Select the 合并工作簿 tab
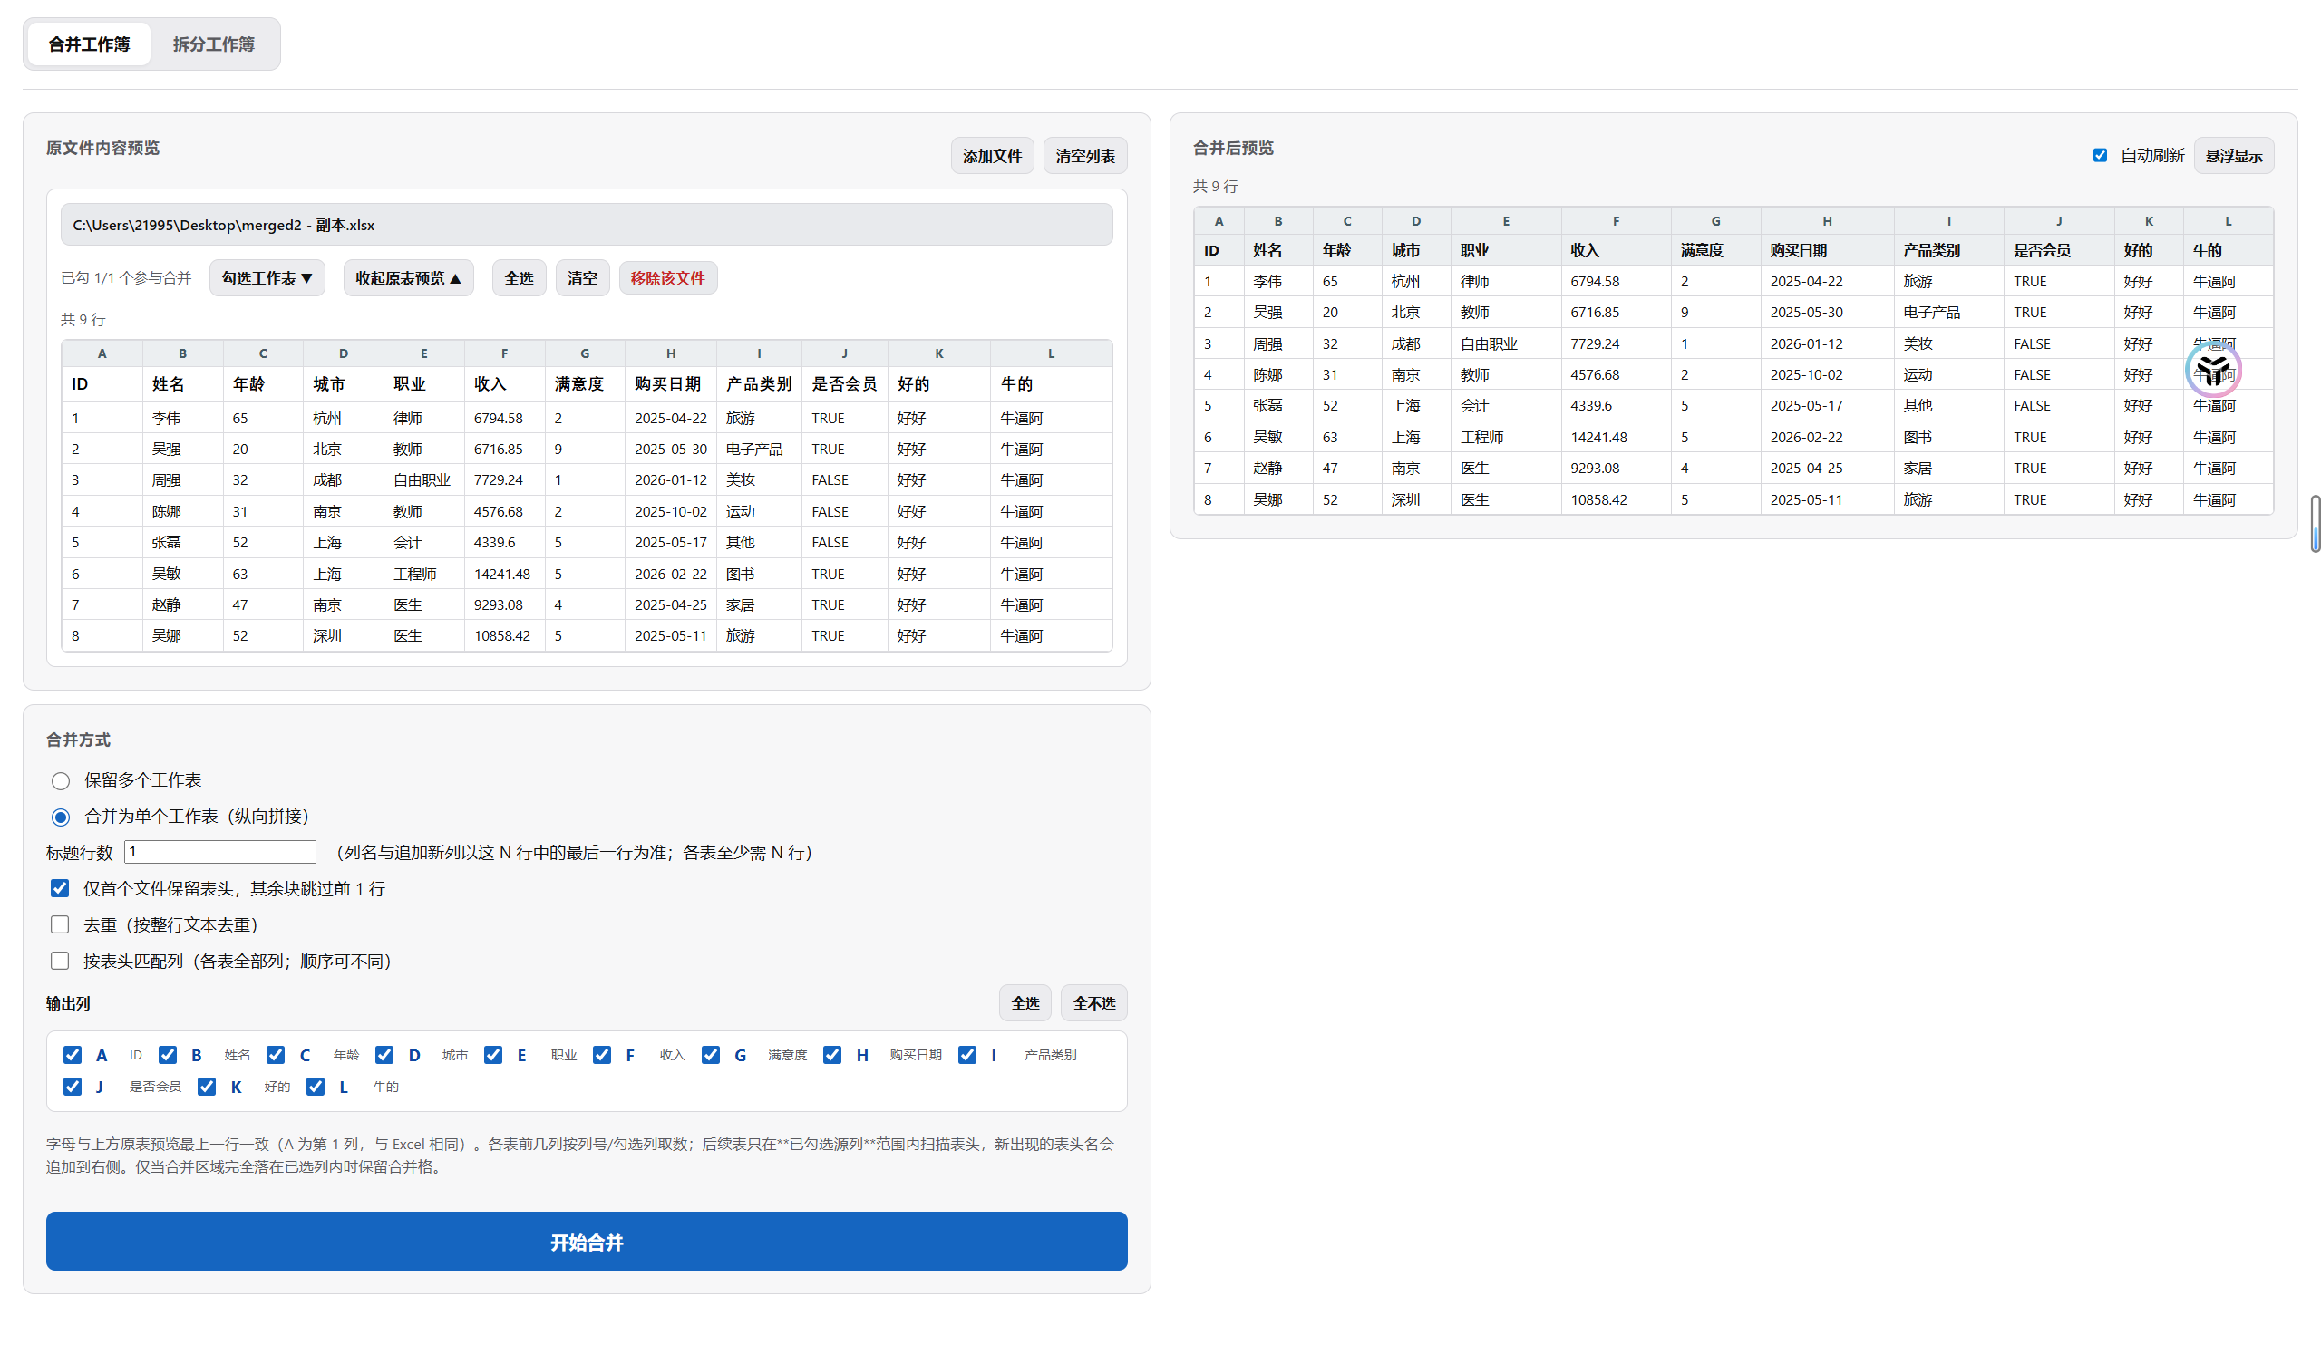 pos(90,44)
